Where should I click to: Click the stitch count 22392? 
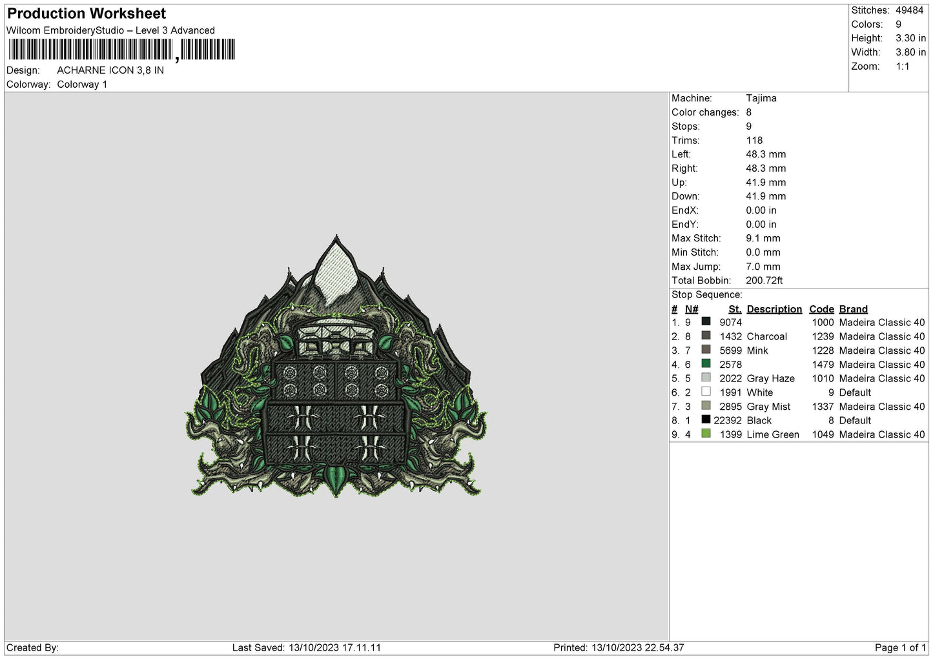point(728,420)
